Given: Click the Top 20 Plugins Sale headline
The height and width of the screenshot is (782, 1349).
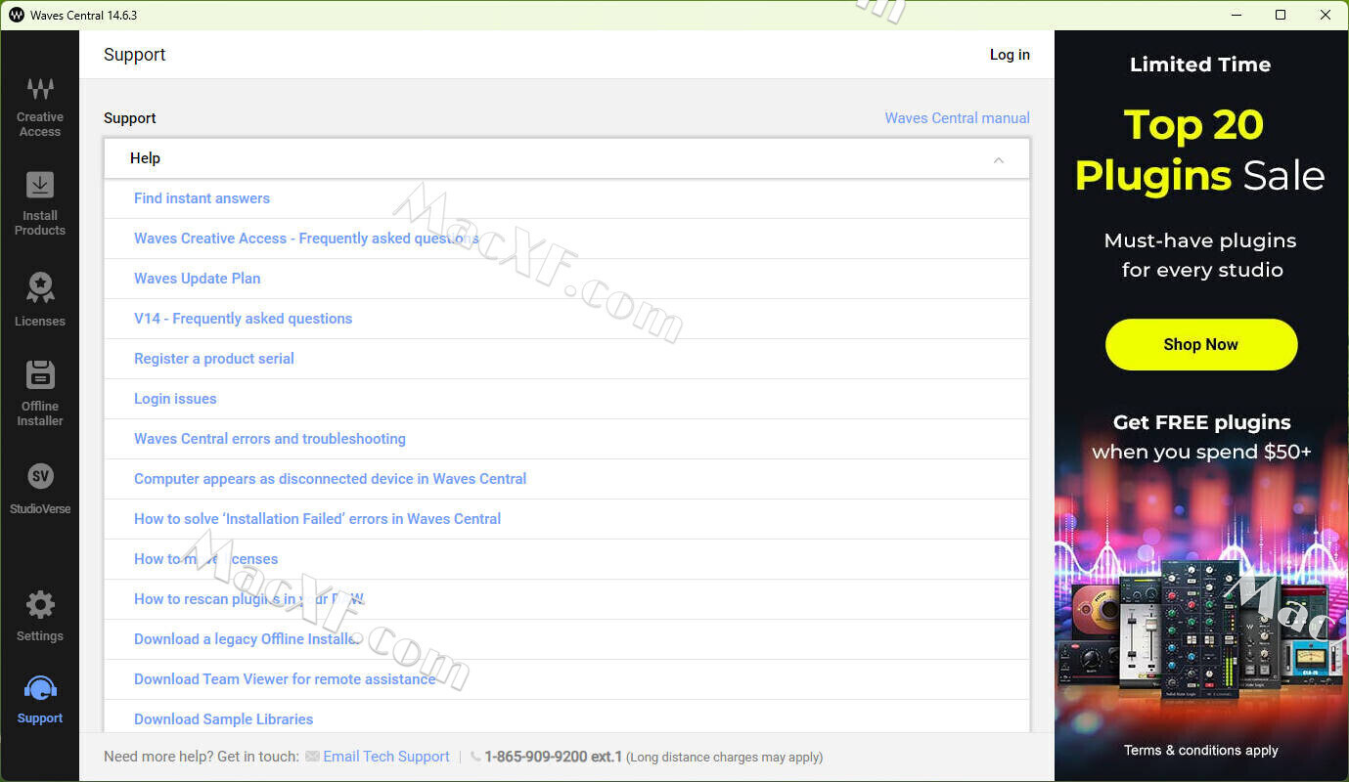Looking at the screenshot, I should [x=1199, y=150].
